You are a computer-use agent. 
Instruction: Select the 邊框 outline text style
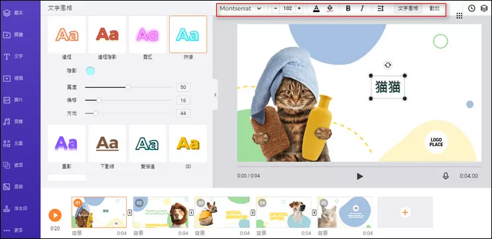[66, 35]
